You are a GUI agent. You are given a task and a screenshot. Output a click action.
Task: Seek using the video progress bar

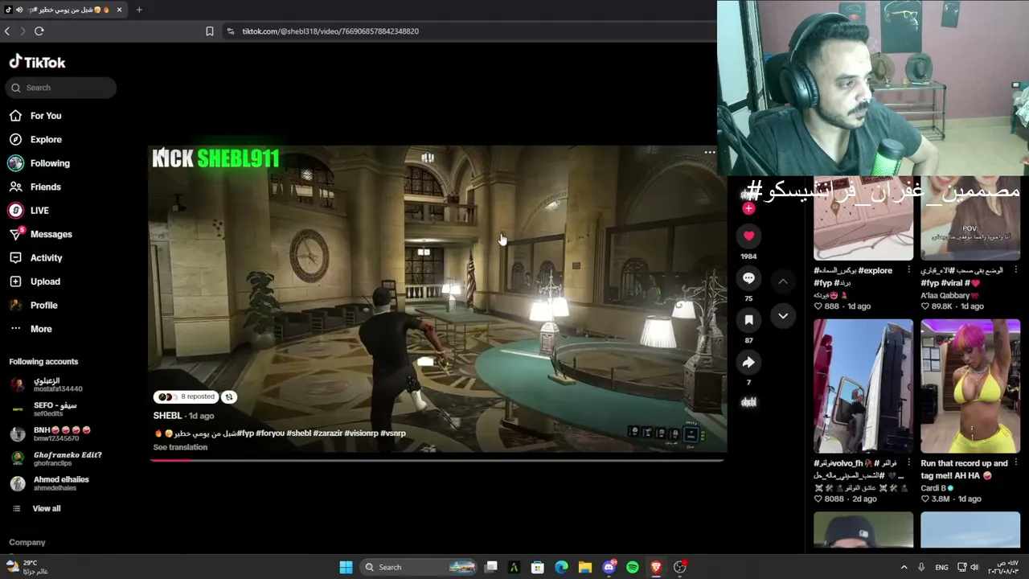[437, 461]
